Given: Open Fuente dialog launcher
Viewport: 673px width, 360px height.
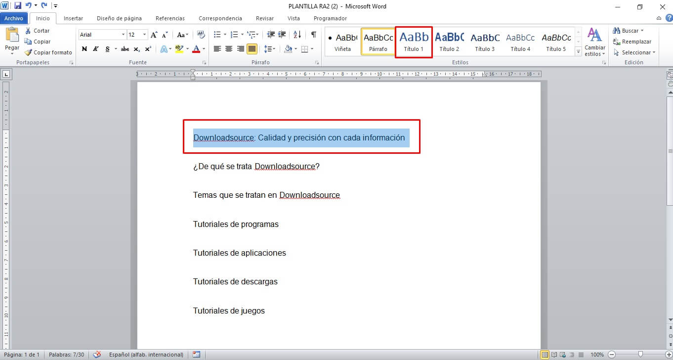Looking at the screenshot, I should coord(203,63).
